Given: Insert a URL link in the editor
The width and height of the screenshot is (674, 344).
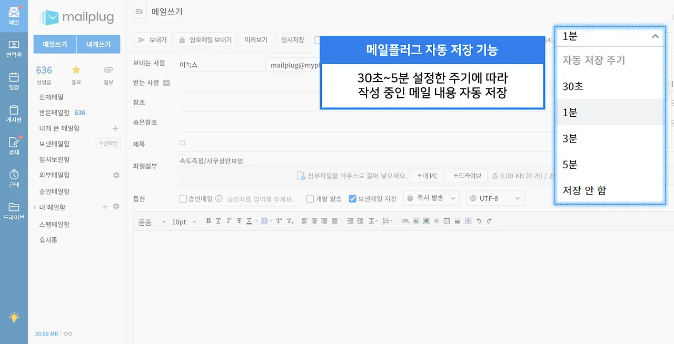Looking at the screenshot, I should pos(405,221).
